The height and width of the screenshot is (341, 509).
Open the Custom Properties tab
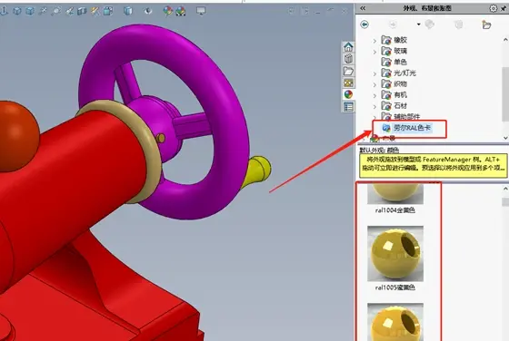point(348,106)
